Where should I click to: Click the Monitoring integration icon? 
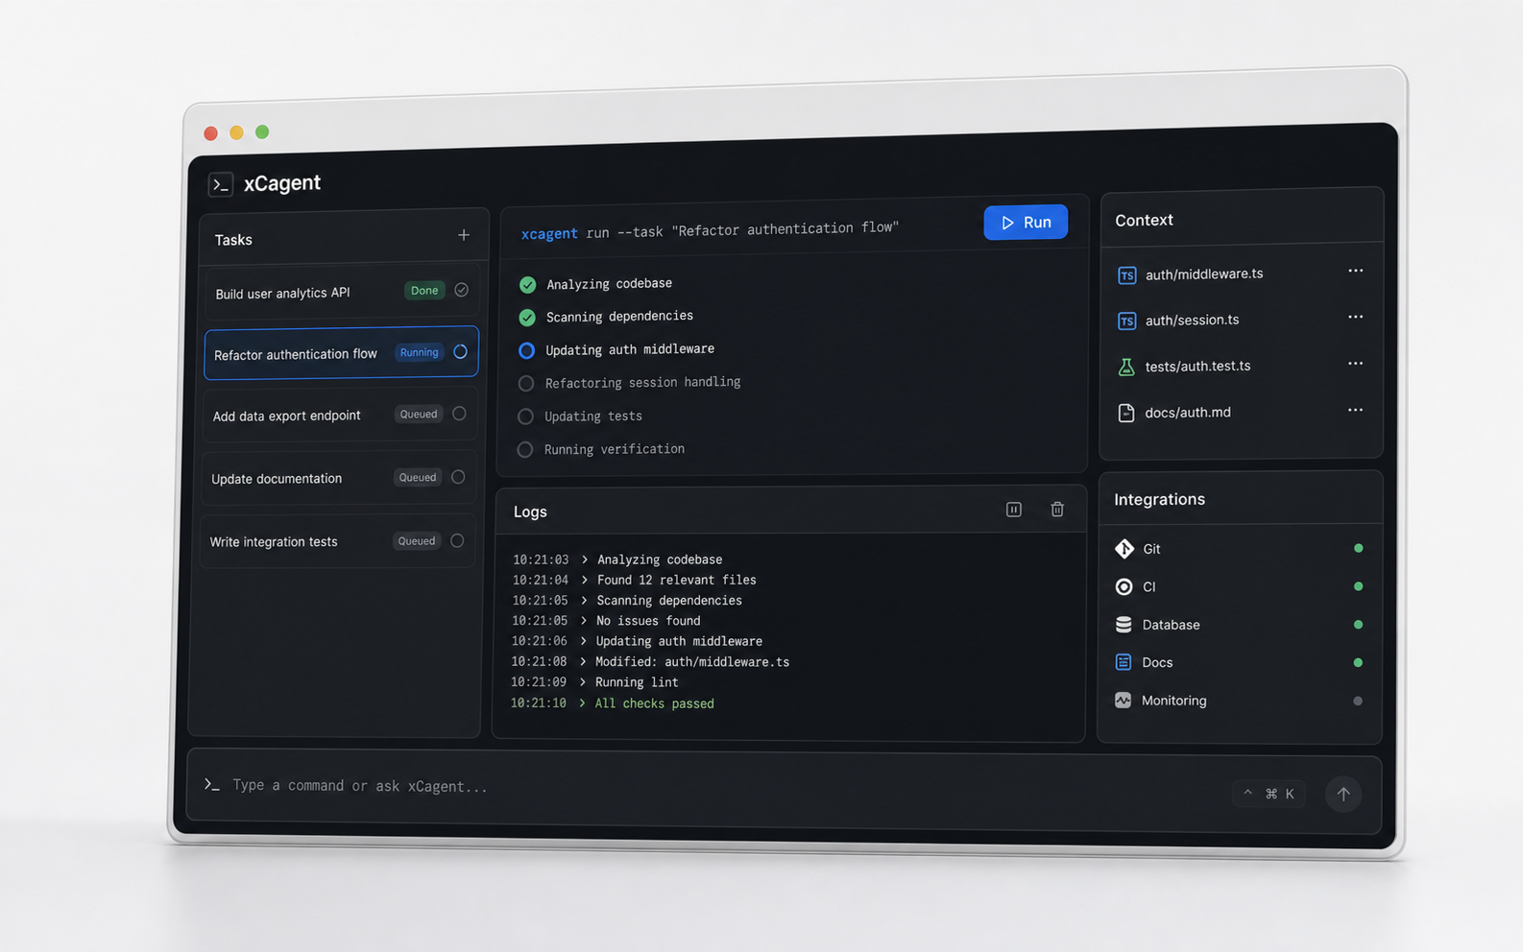(x=1123, y=701)
